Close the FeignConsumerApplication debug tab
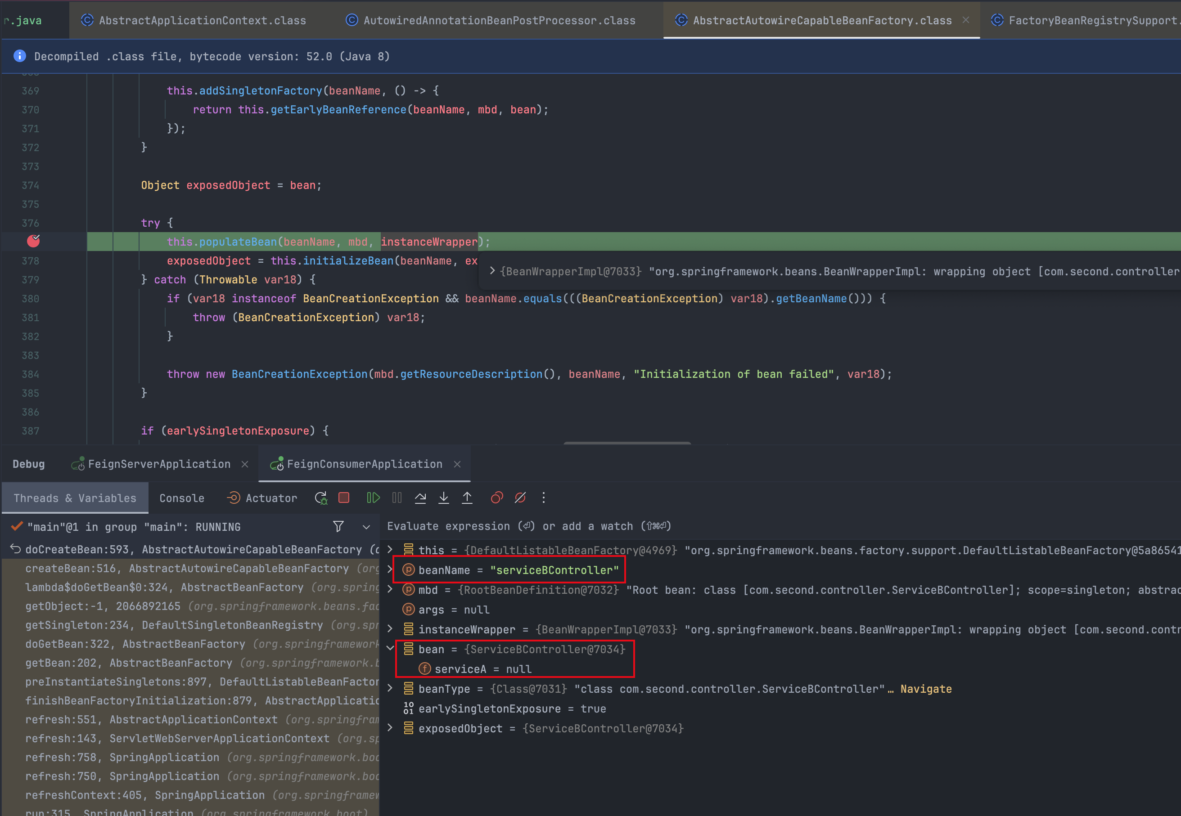Screen dimensions: 1181x816 [x=457, y=464]
